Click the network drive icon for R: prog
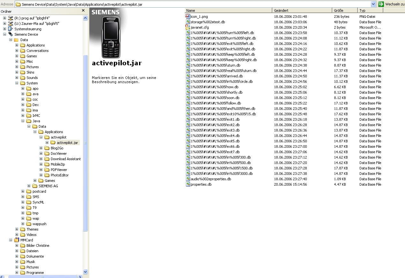The image size is (405, 278). click(x=11, y=18)
